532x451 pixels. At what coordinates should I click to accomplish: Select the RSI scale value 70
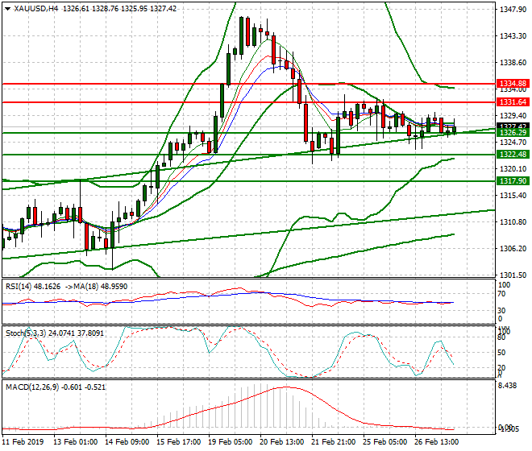pyautogui.click(x=503, y=294)
